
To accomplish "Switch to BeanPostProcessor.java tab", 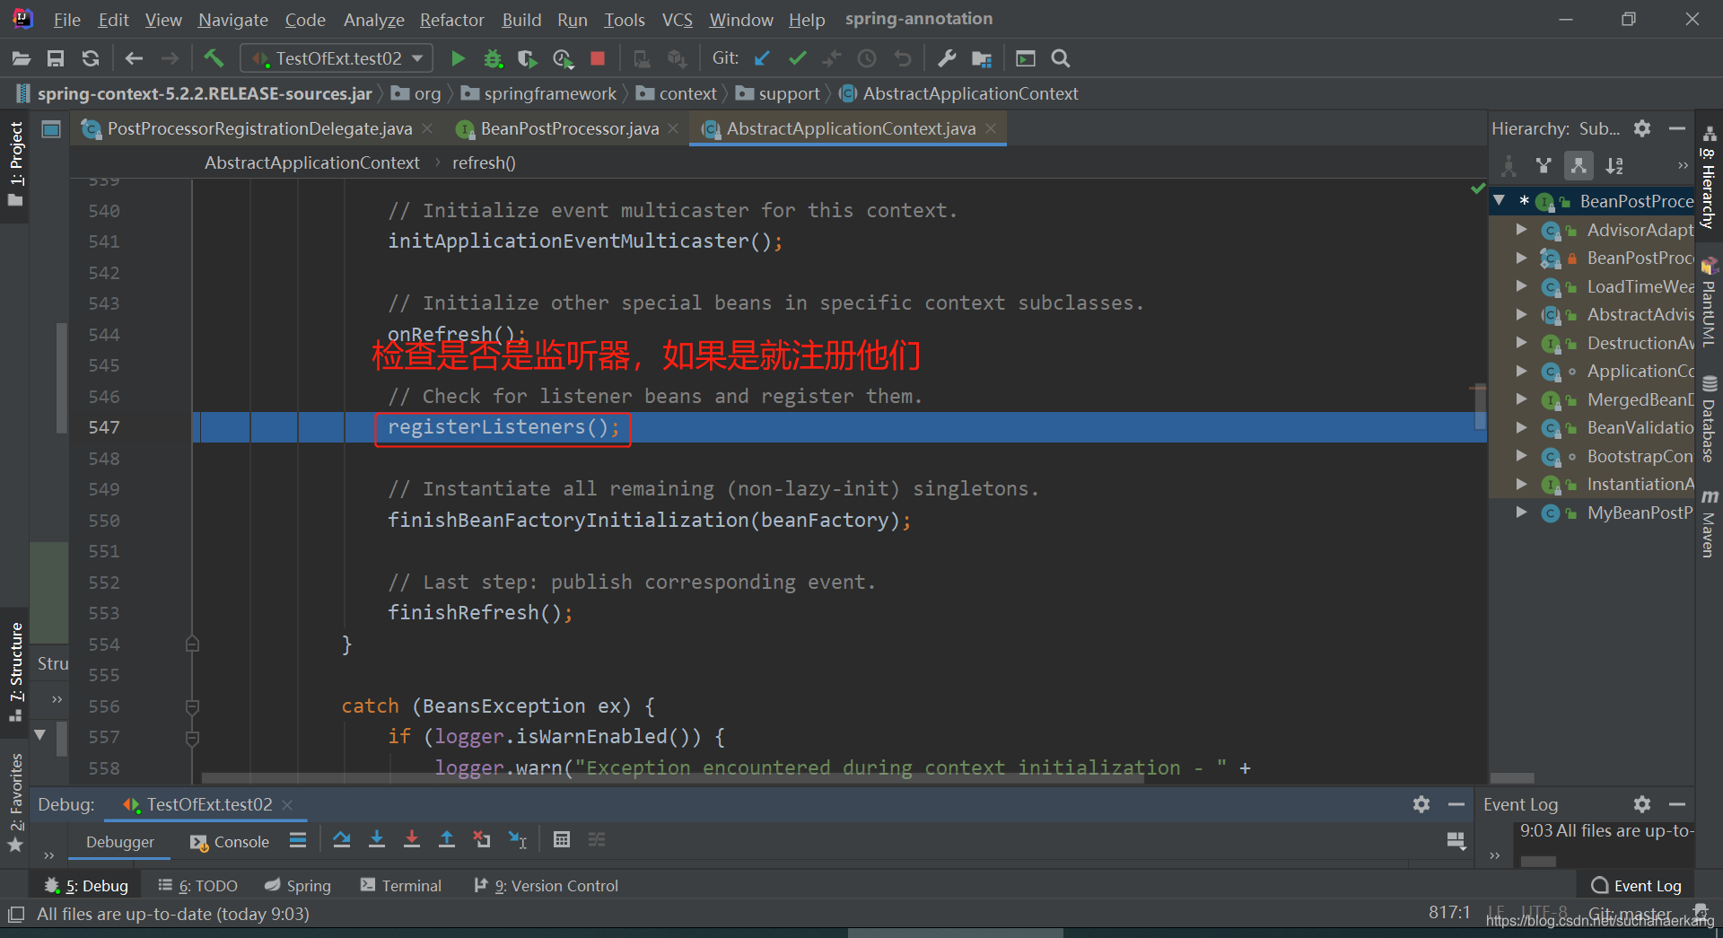I will tap(569, 128).
